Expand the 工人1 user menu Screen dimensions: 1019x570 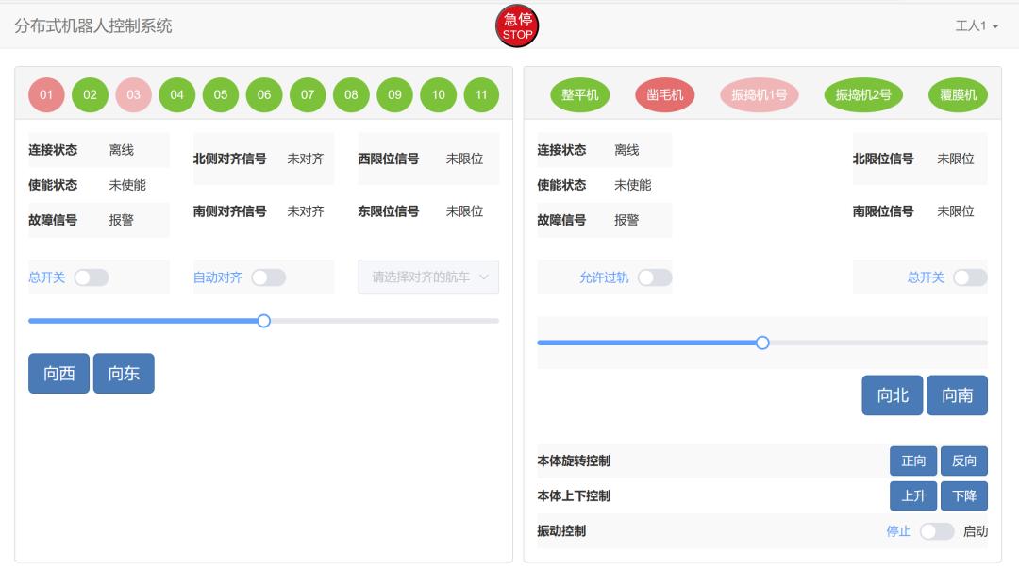pyautogui.click(x=977, y=26)
